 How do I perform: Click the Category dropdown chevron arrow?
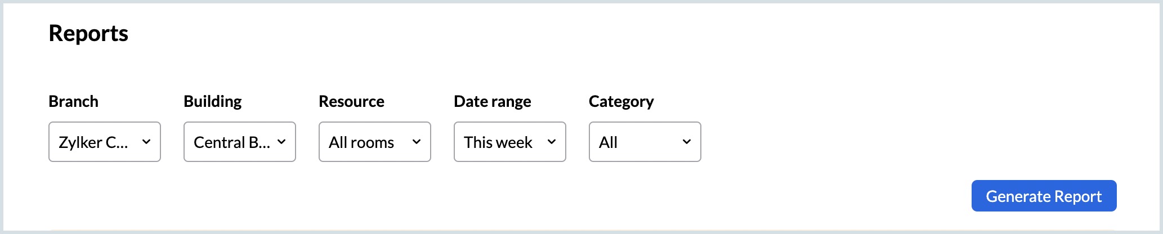pyautogui.click(x=687, y=142)
